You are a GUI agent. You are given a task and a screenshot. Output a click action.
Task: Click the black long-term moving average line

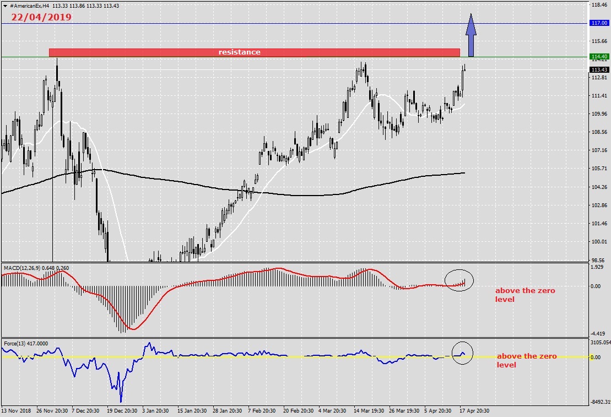[x=165, y=180]
